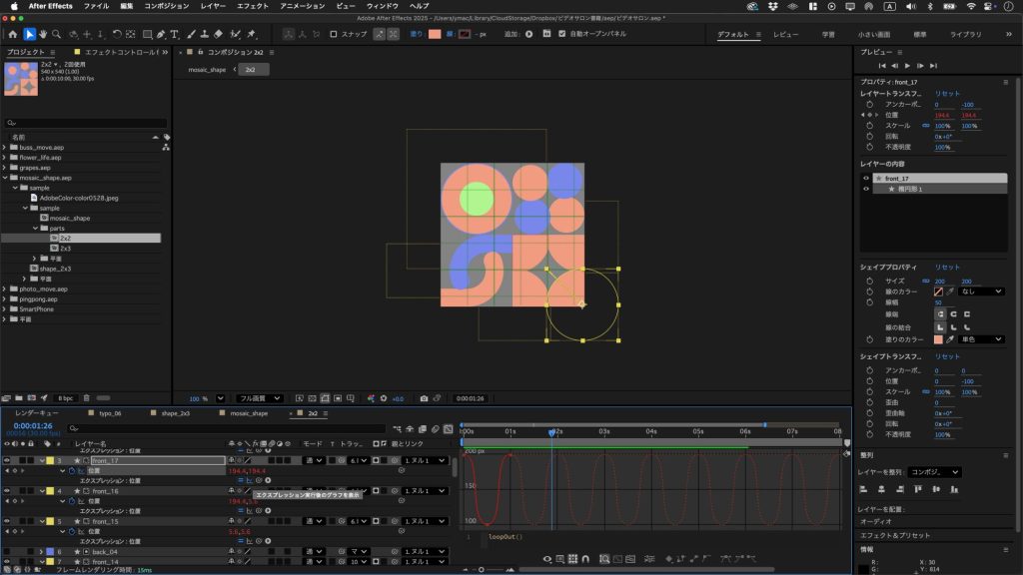Uncheck the 自動オープンパネル checkbox

563,34
